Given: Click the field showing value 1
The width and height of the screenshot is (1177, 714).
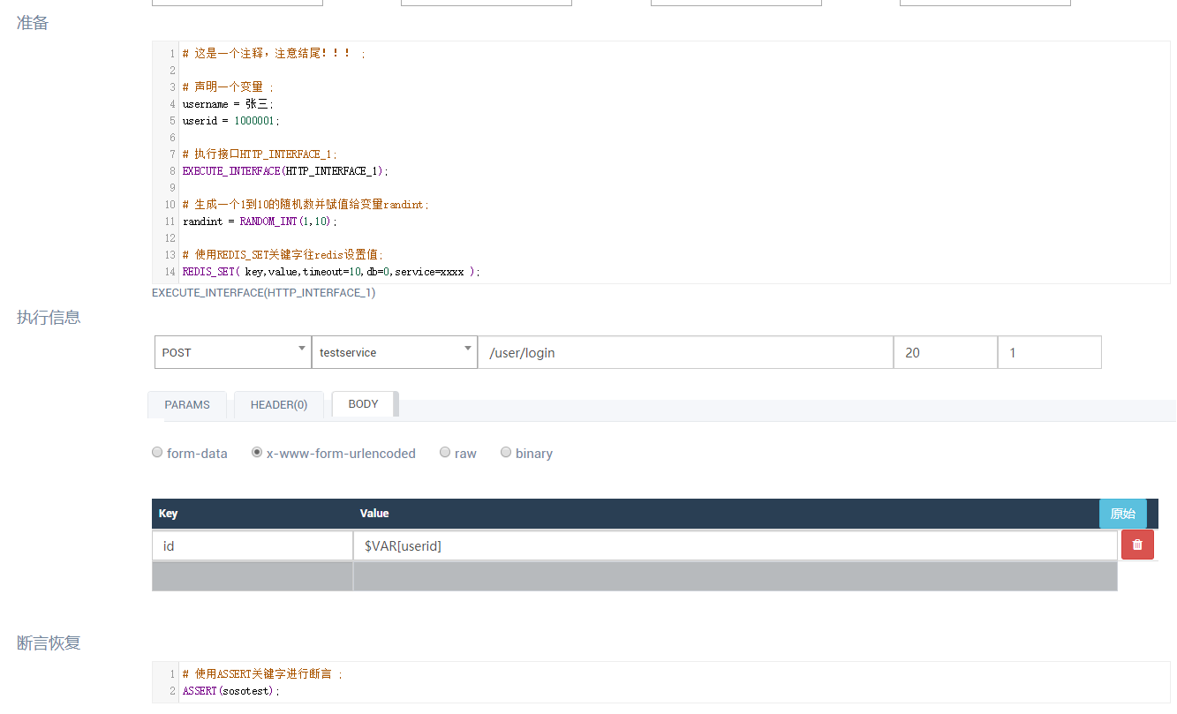Looking at the screenshot, I should 1050,352.
